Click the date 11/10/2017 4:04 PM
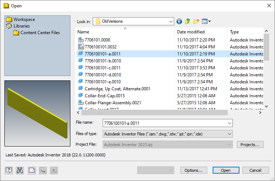The width and height of the screenshot is (275, 181). (196, 47)
